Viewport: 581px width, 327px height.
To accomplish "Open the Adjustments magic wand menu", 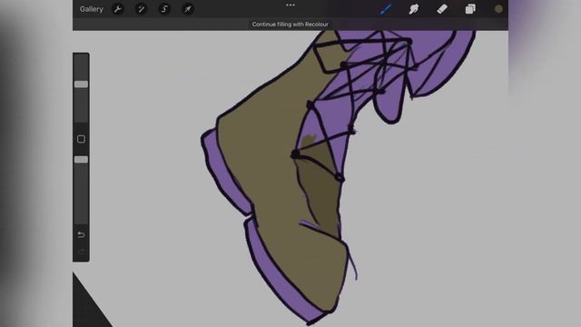I will [x=142, y=9].
